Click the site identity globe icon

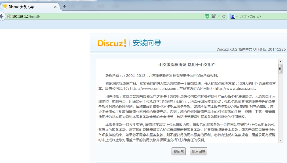(9, 17)
